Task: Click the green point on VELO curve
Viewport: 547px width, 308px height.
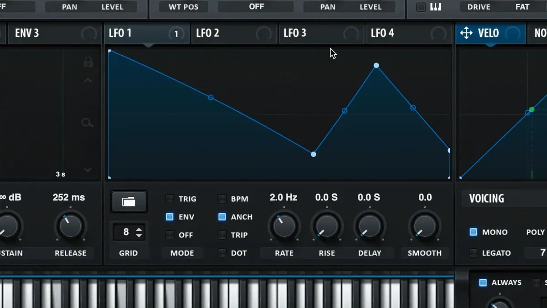Action: pyautogui.click(x=532, y=110)
